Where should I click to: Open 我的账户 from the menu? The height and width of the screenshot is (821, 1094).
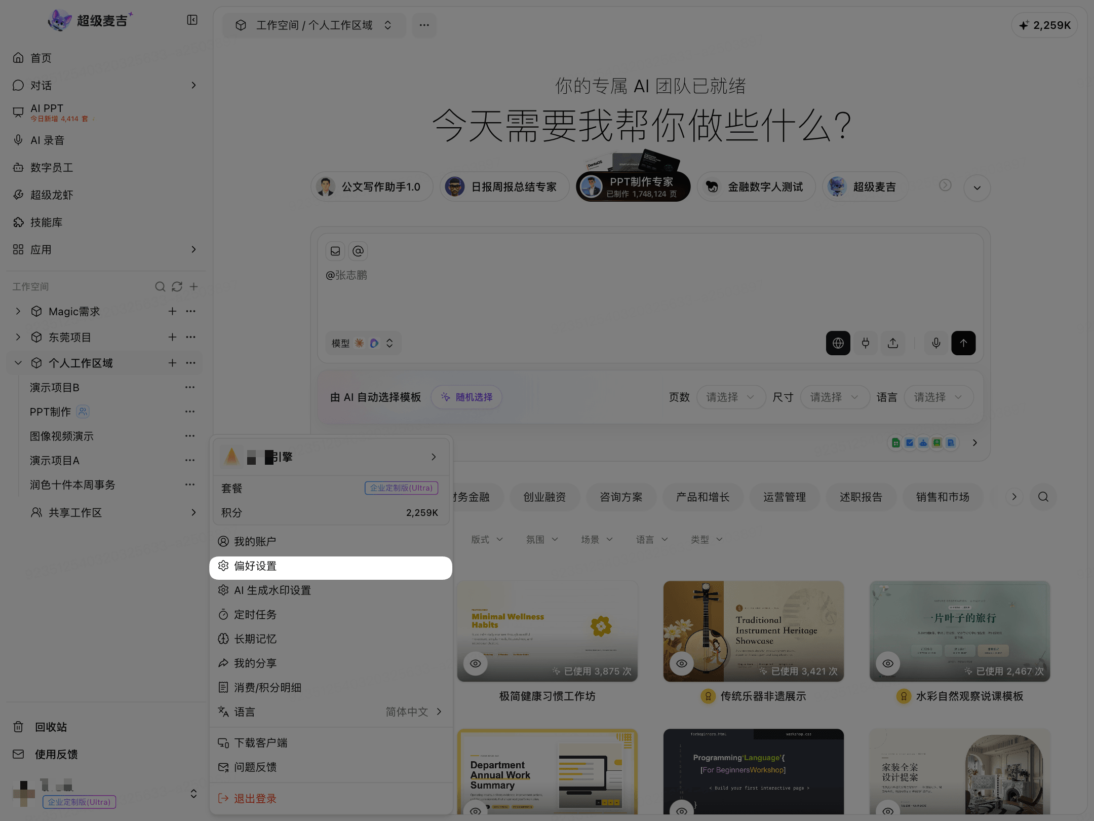point(331,542)
